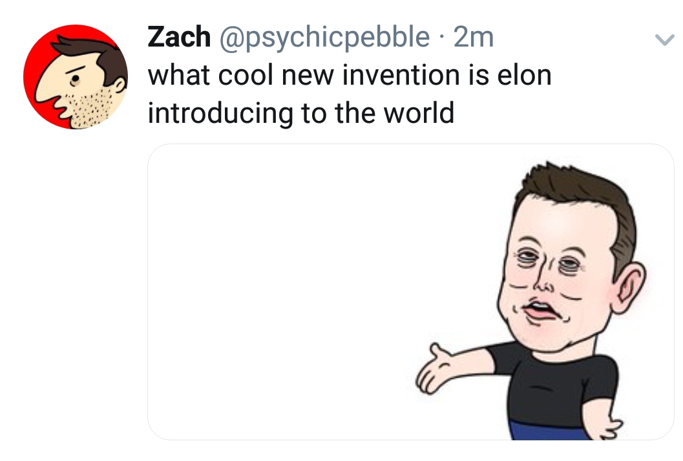Click 'introducing to the world' text line
This screenshot has height=461, width=683.
coord(301,113)
